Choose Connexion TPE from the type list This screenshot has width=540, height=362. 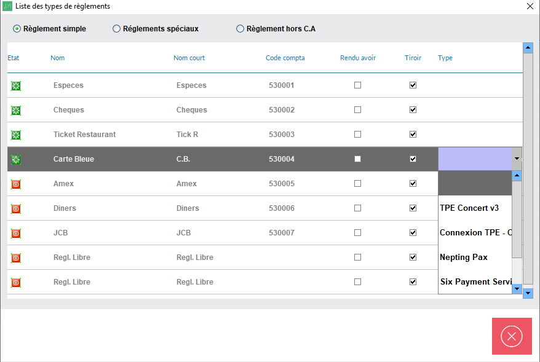[475, 232]
